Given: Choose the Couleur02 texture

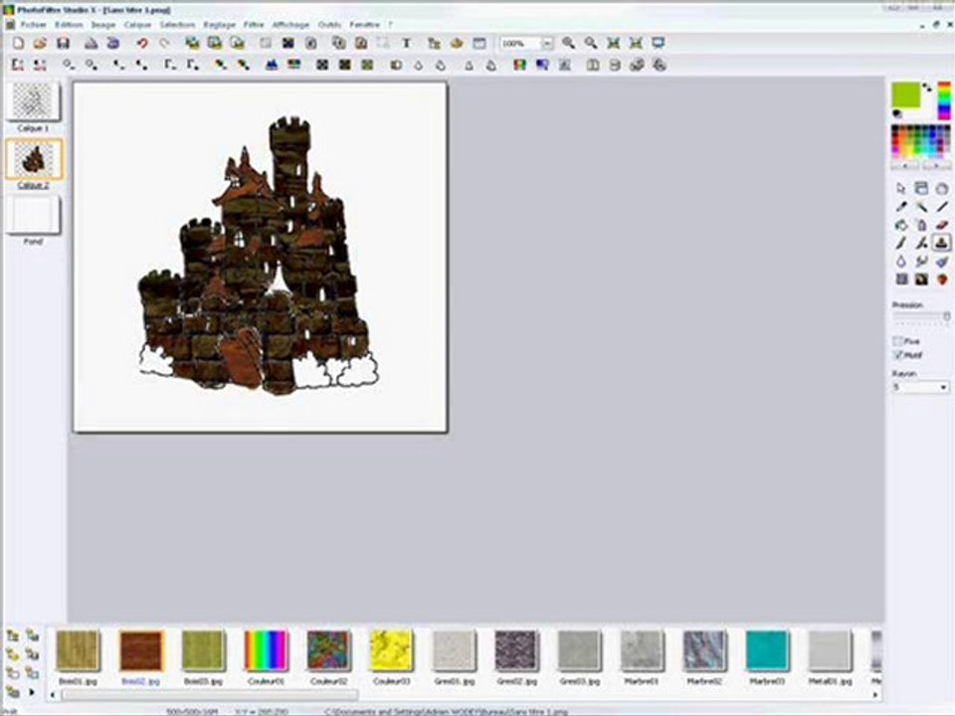Looking at the screenshot, I should [x=329, y=650].
